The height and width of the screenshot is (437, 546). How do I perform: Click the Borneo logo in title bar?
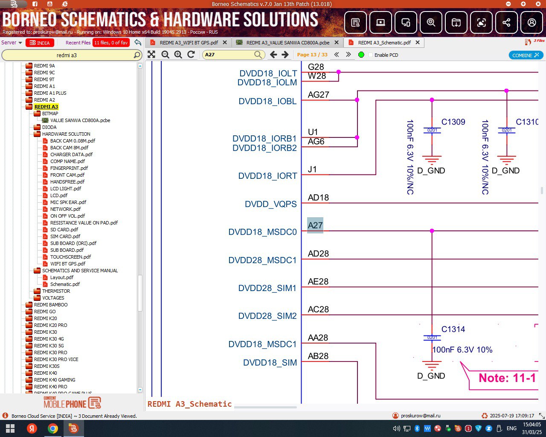tap(14, 4)
